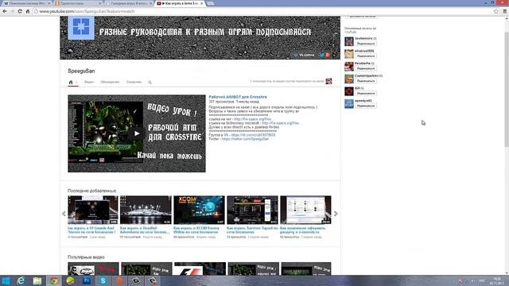Open the Of Guards And Thieves video thumbnail
The height and width of the screenshot is (286, 509).
tap(93, 210)
